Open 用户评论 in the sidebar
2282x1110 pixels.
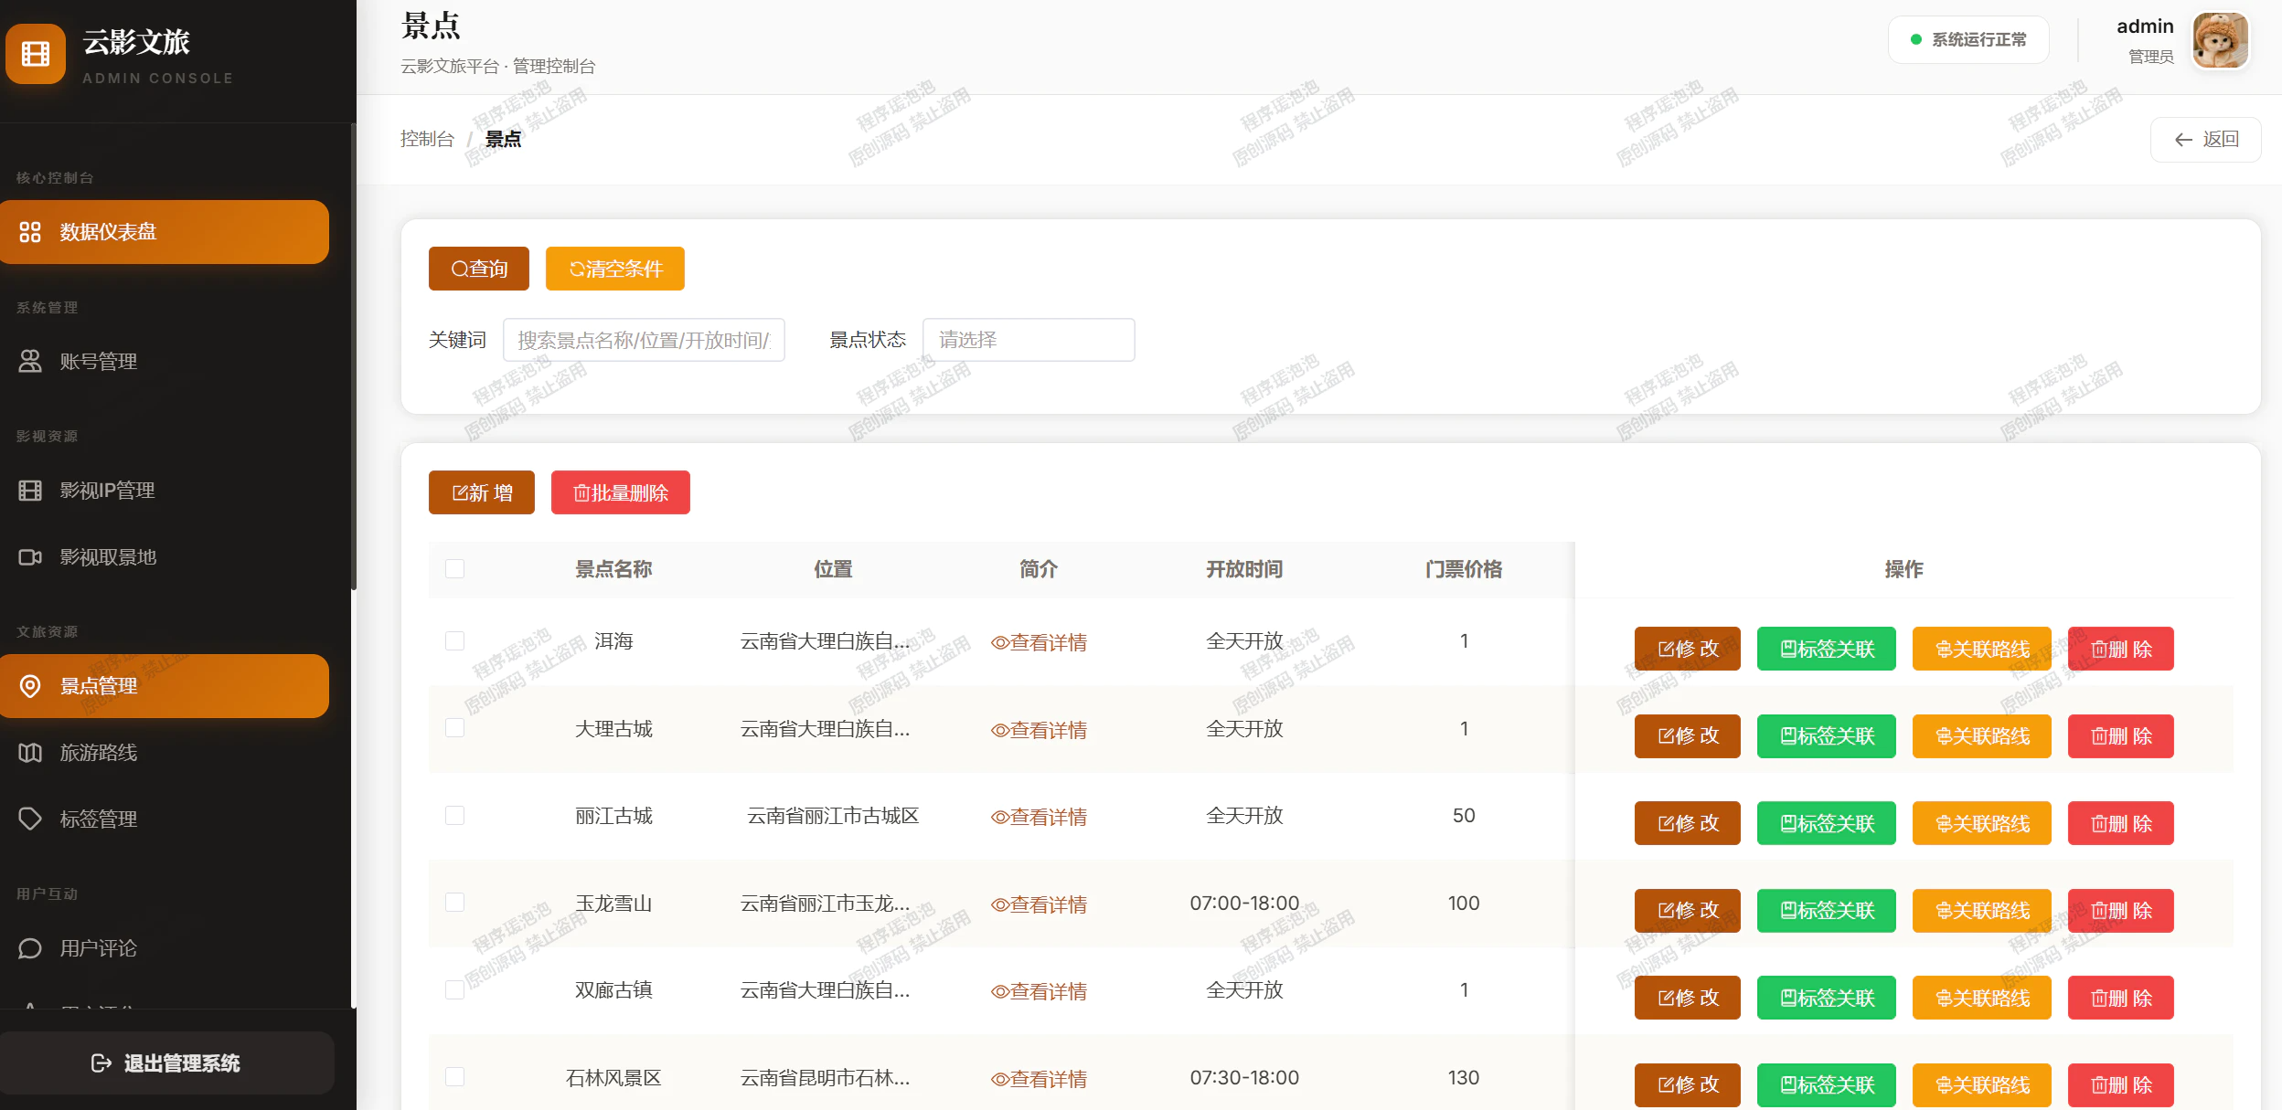pos(165,948)
